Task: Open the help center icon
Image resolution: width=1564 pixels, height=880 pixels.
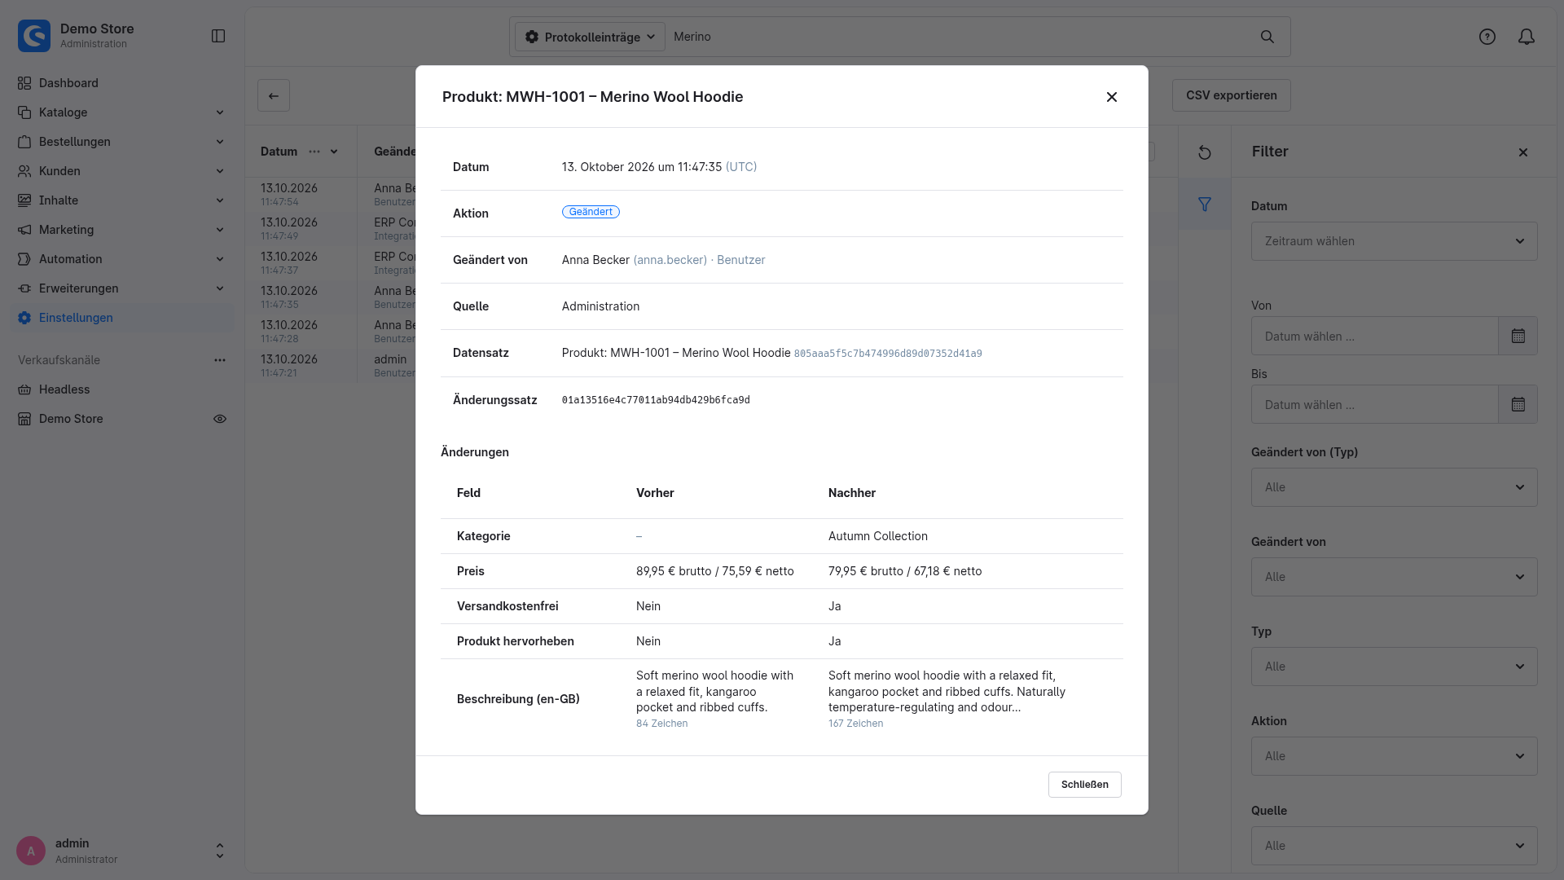Action: 1487,37
